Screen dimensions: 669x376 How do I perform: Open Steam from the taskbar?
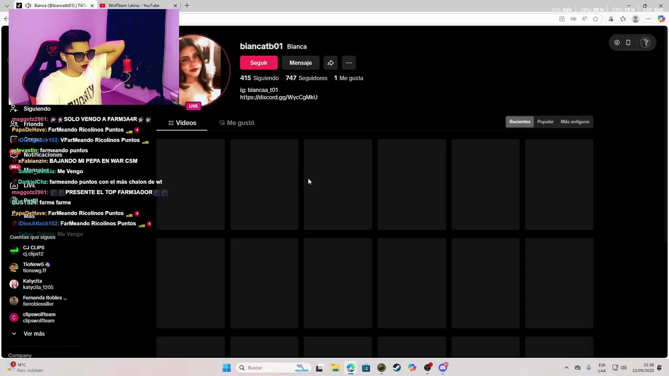tap(397, 368)
